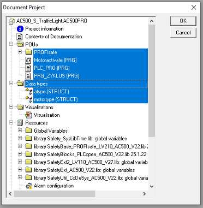203x208 pixels.
Task: Click the Data types open folder icon
Action: [20, 84]
